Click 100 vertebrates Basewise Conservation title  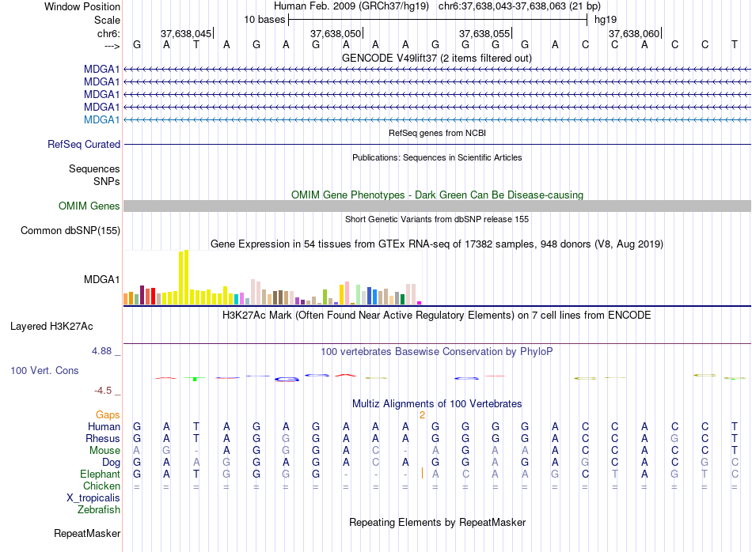tap(437, 352)
